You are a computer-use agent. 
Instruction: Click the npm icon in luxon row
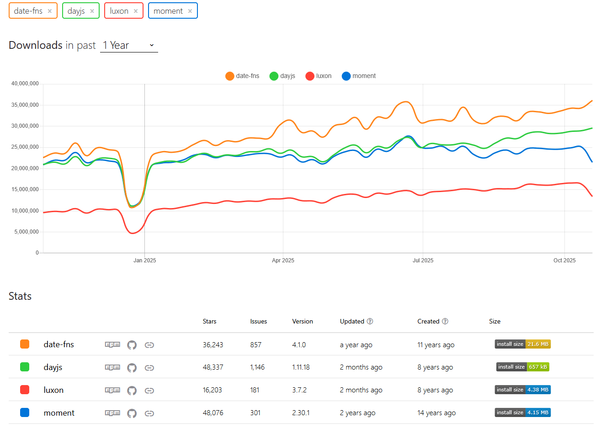pos(112,391)
